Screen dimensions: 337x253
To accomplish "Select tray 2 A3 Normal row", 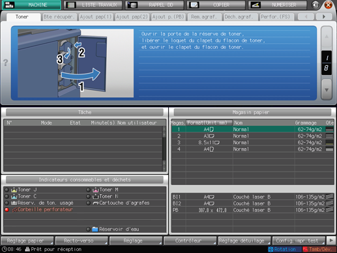I will click(252, 136).
